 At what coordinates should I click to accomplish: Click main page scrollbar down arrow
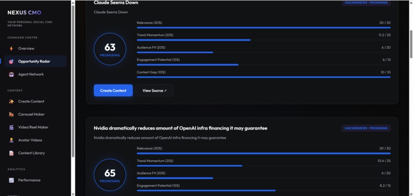click(410, 194)
